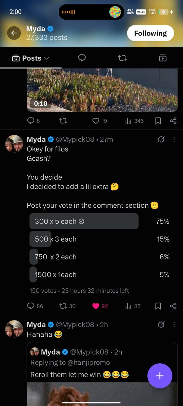The image size is (183, 406).
Task: Tap the back arrow beside Myda
Action: coord(14,33)
